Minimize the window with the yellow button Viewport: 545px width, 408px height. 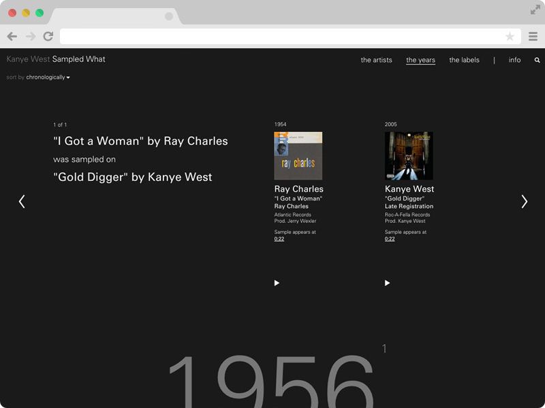pyautogui.click(x=26, y=13)
